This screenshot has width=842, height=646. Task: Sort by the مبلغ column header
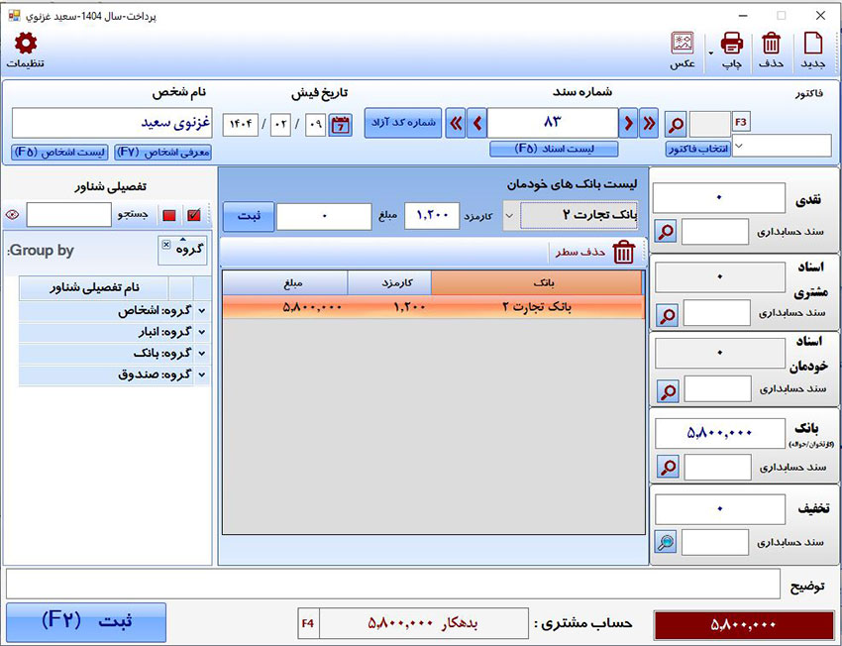tap(285, 283)
